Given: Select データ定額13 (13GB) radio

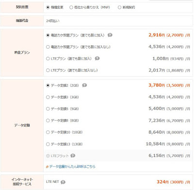Looking at the screenshot, I should 48,144.
